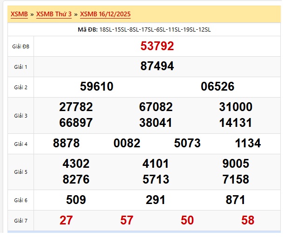Select the Giải 3 number 27782

point(76,107)
